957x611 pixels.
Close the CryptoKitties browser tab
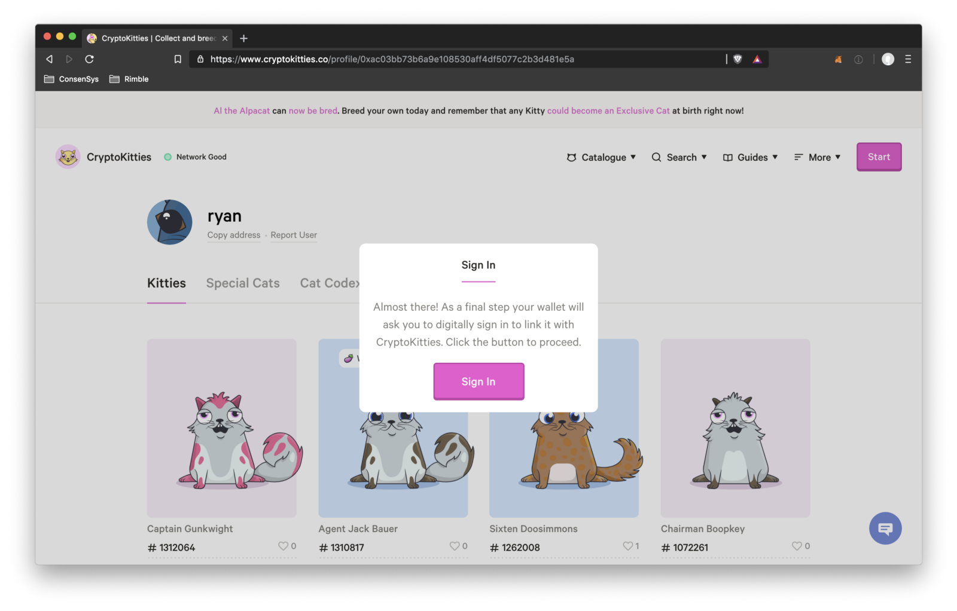pyautogui.click(x=225, y=38)
